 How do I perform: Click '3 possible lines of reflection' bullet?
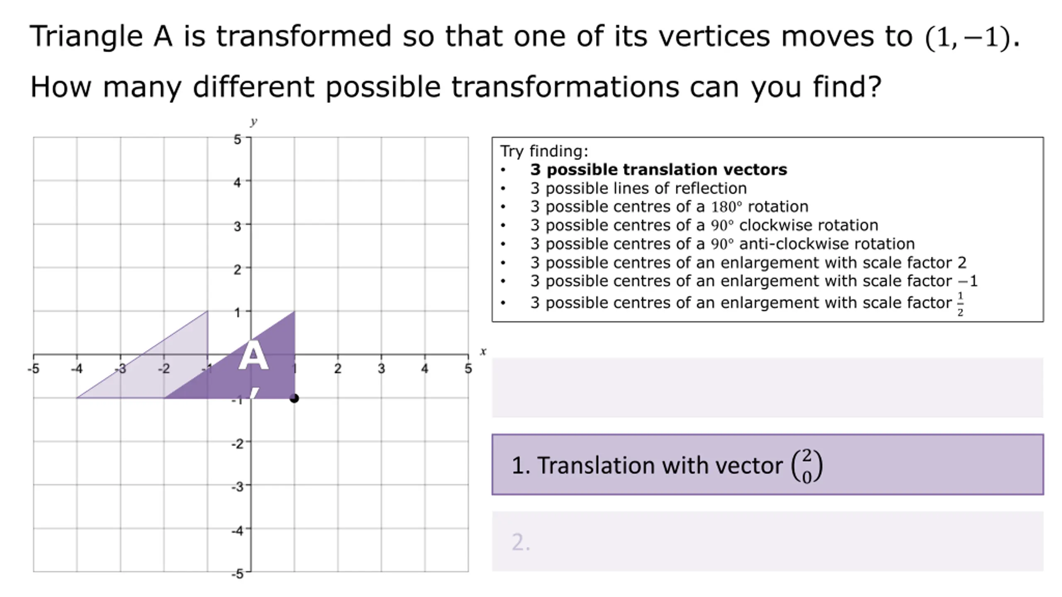638,188
